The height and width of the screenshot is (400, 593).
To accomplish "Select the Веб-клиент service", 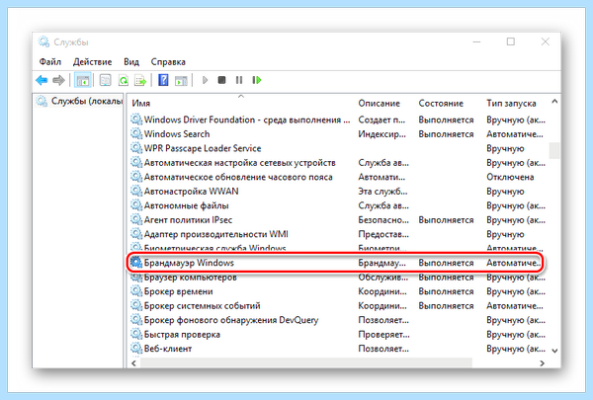I will (337, 349).
